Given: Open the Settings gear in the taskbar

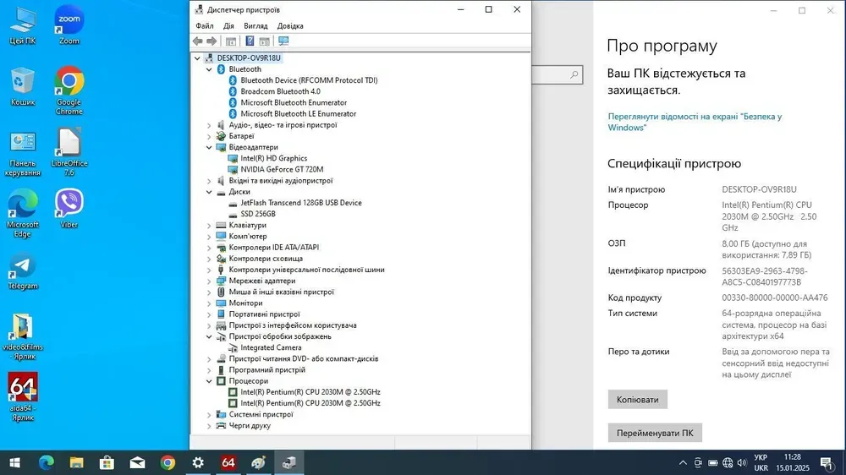Looking at the screenshot, I should pos(198,462).
